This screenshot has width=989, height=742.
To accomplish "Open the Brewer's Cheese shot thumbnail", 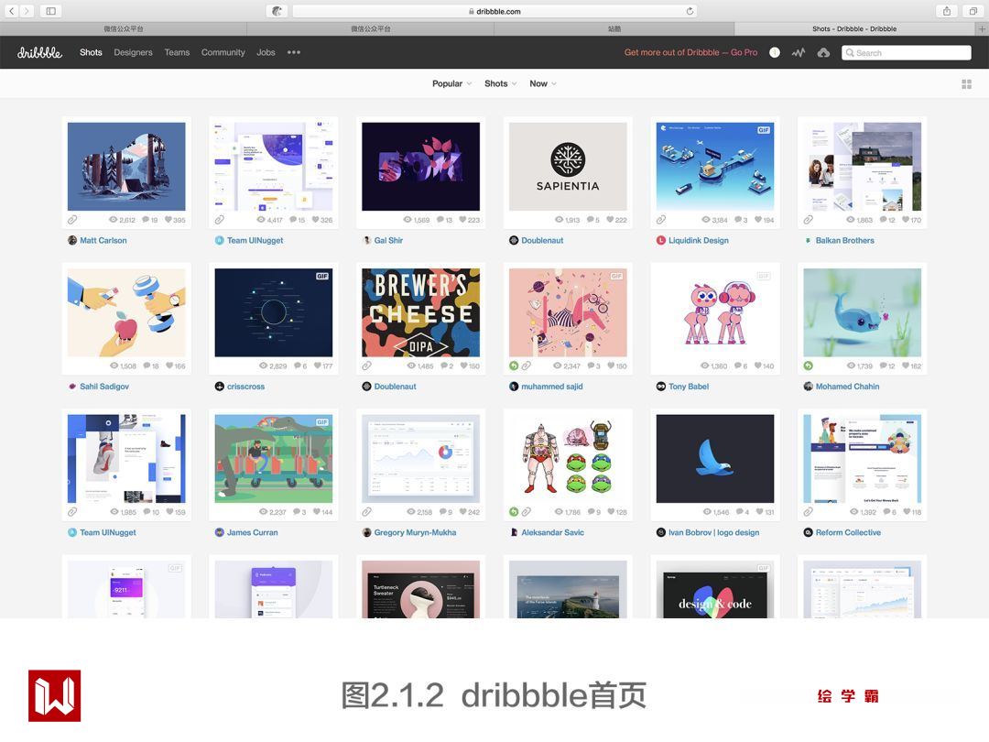I will [x=420, y=313].
